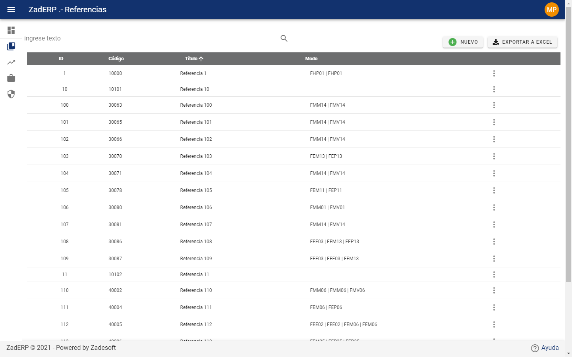Select the 'Referencia 1' title cell
This screenshot has width=572, height=357.
point(193,73)
